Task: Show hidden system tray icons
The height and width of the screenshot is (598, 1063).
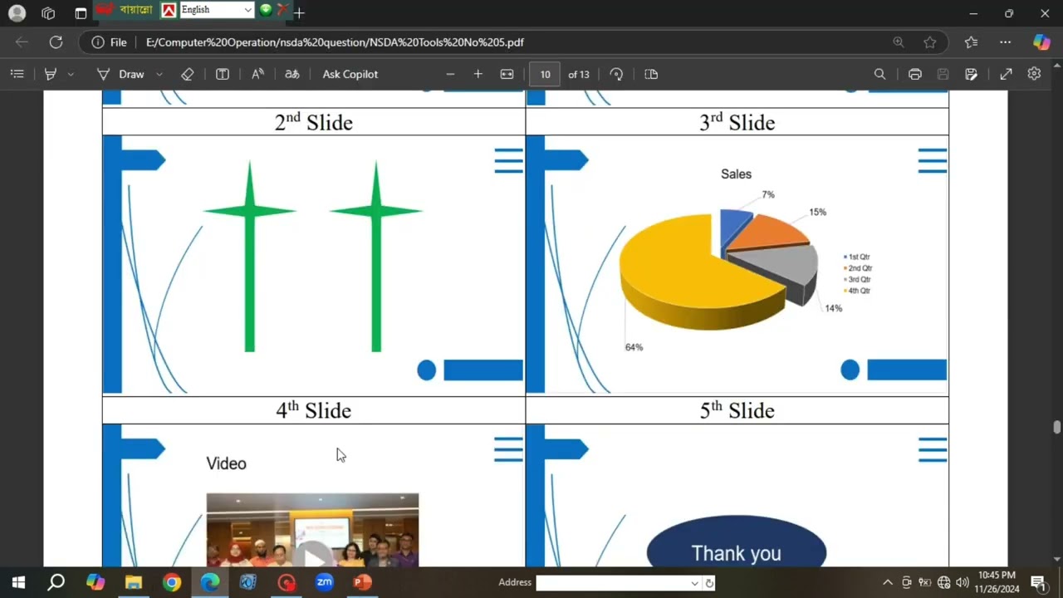Action: [x=887, y=582]
